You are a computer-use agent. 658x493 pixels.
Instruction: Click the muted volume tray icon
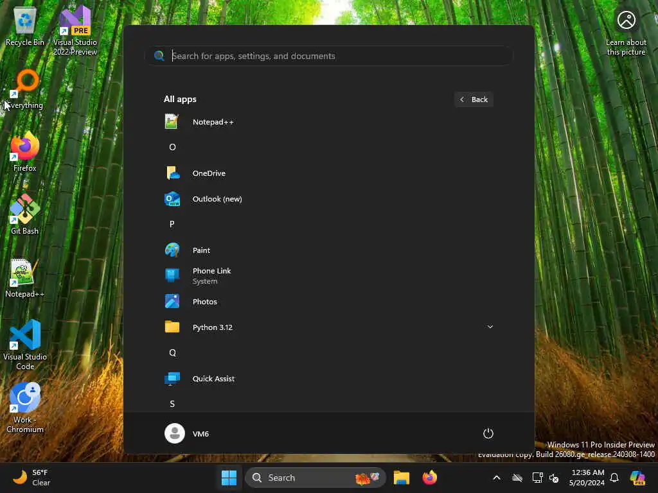[x=554, y=478]
